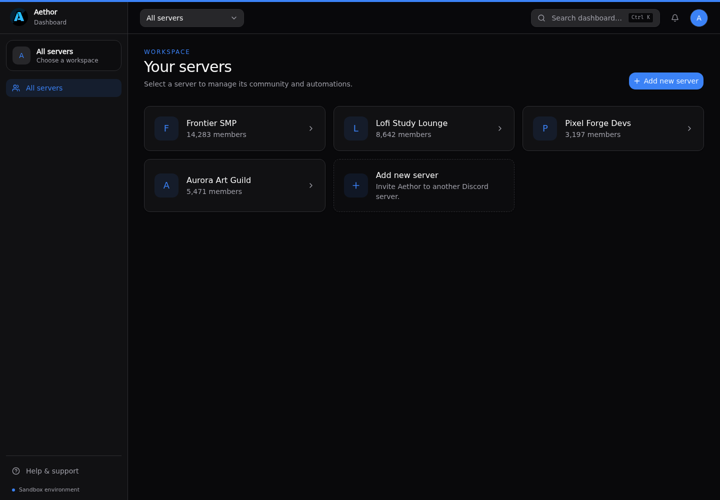Open the All servers dropdown in top bar
The height and width of the screenshot is (500, 720).
click(x=192, y=18)
